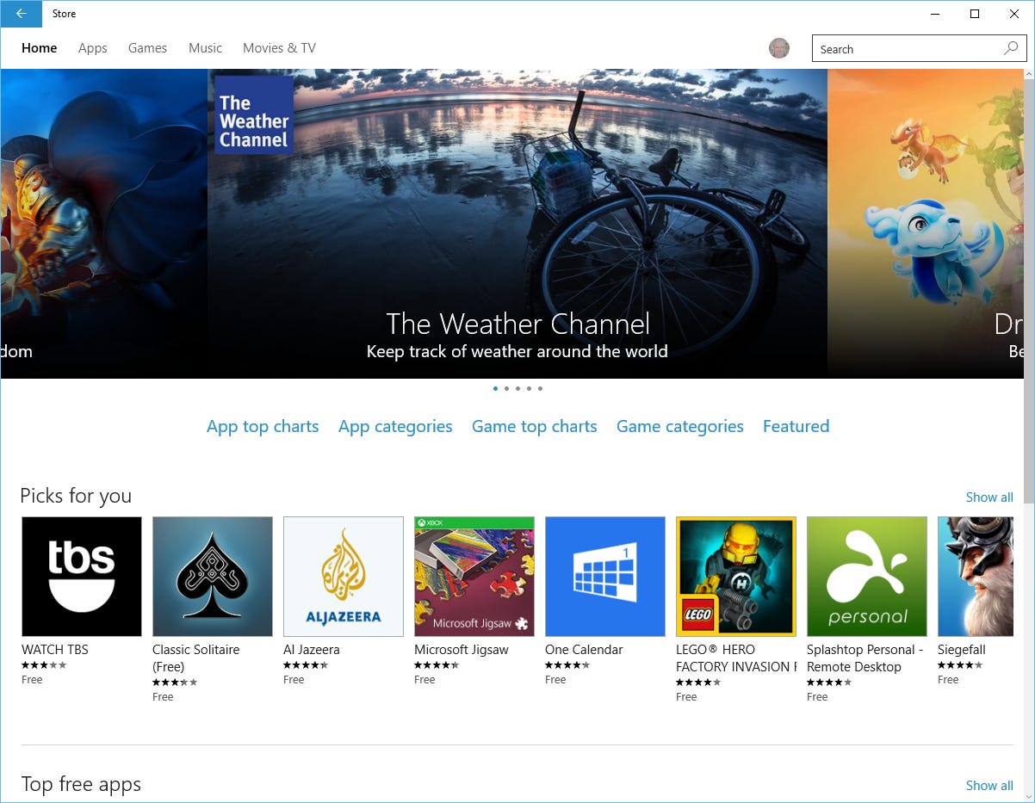
Task: Show all Picks for you
Action: click(989, 497)
